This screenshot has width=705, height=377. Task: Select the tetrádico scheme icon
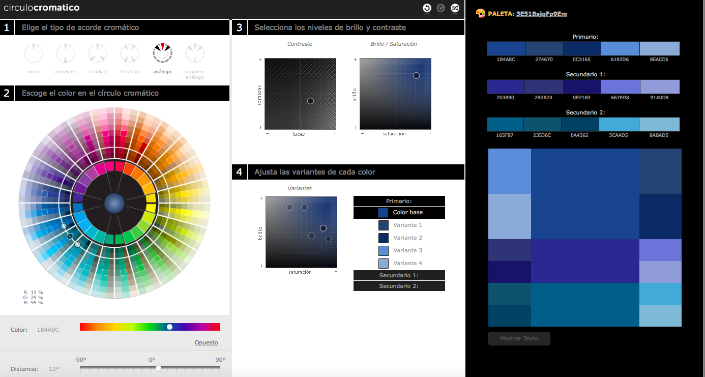tap(130, 53)
